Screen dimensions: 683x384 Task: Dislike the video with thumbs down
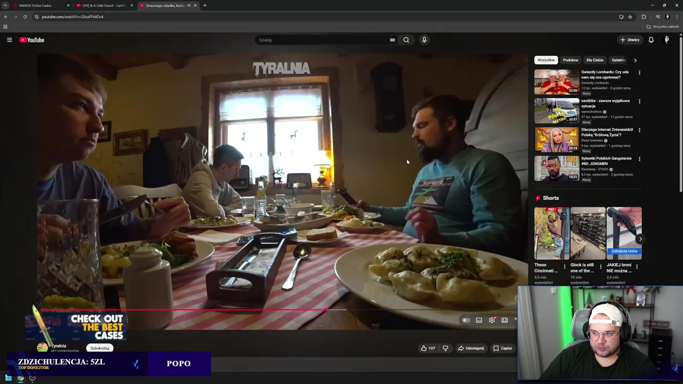[x=446, y=348]
